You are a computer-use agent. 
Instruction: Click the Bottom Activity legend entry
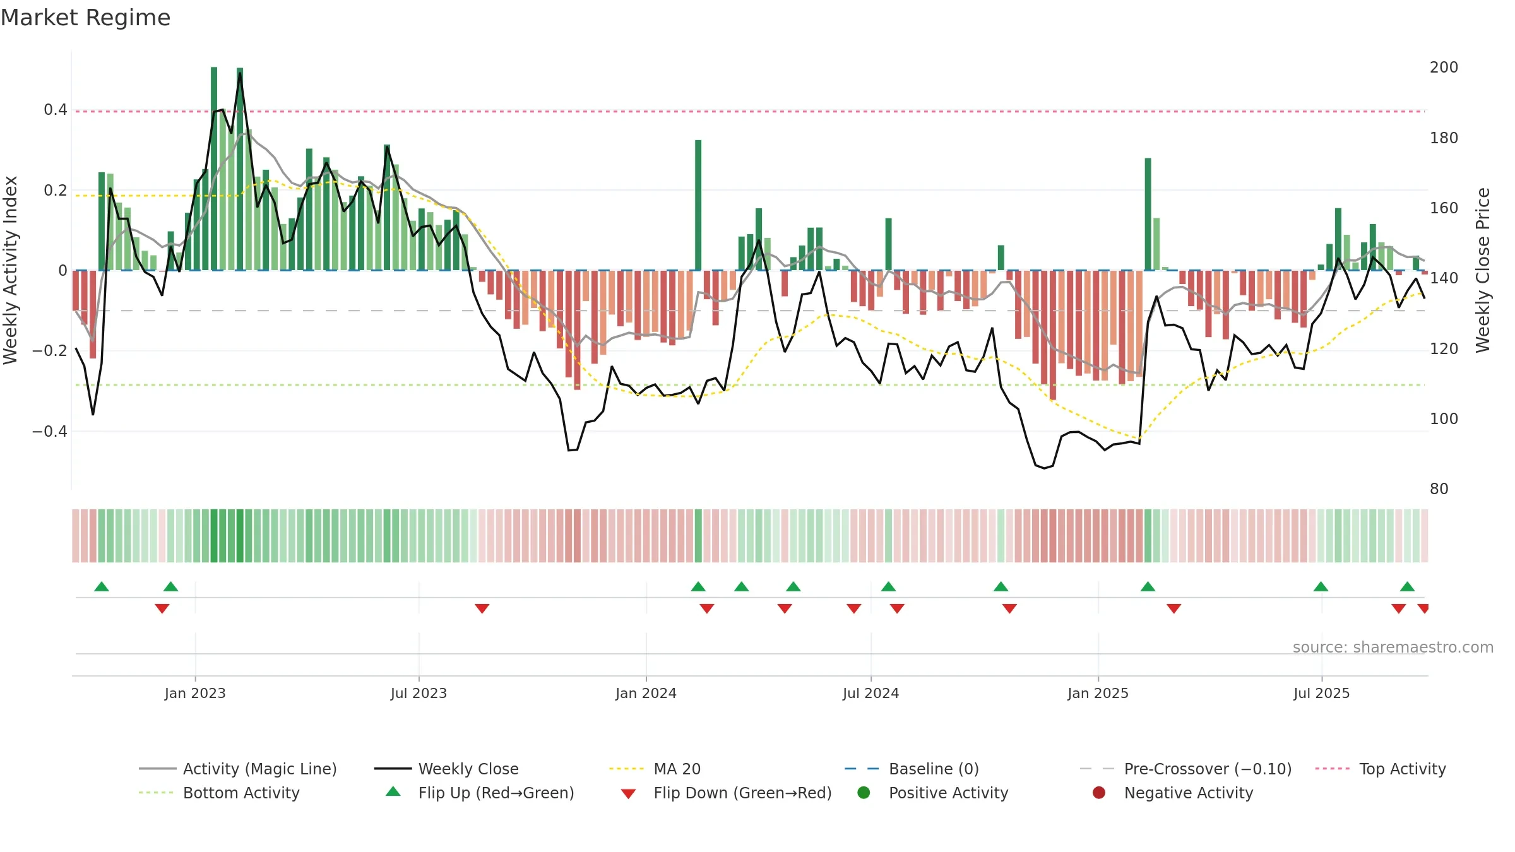pos(219,793)
